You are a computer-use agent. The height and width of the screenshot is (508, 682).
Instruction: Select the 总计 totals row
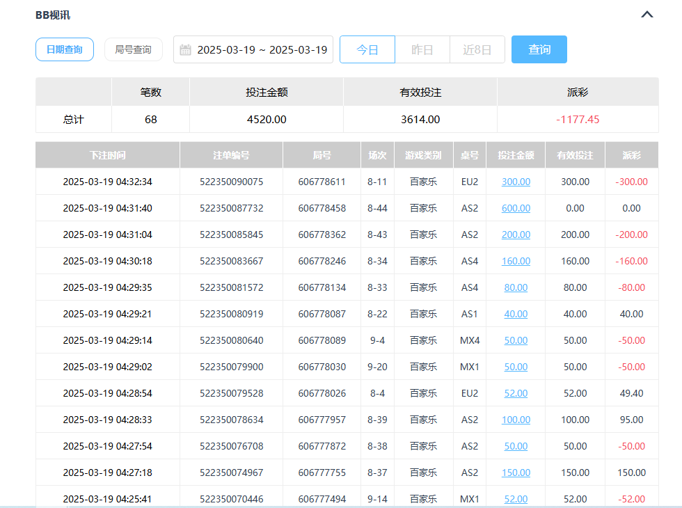[73, 118]
